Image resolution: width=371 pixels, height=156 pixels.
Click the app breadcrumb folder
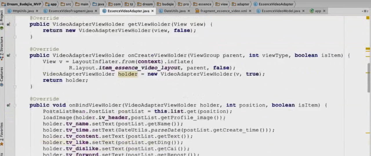click(51, 4)
